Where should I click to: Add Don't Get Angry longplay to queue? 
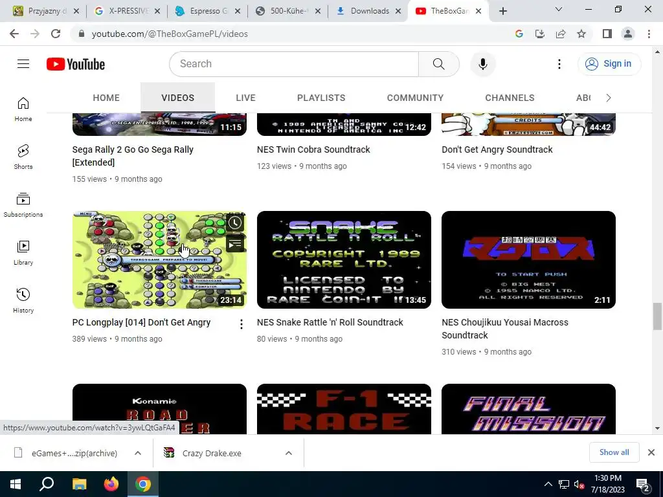[x=234, y=244]
